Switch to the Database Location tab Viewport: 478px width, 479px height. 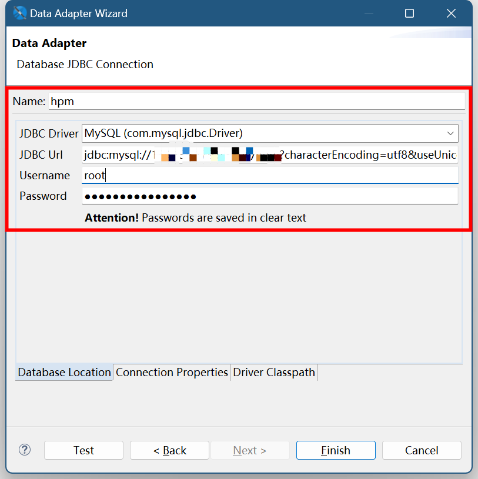pos(64,372)
